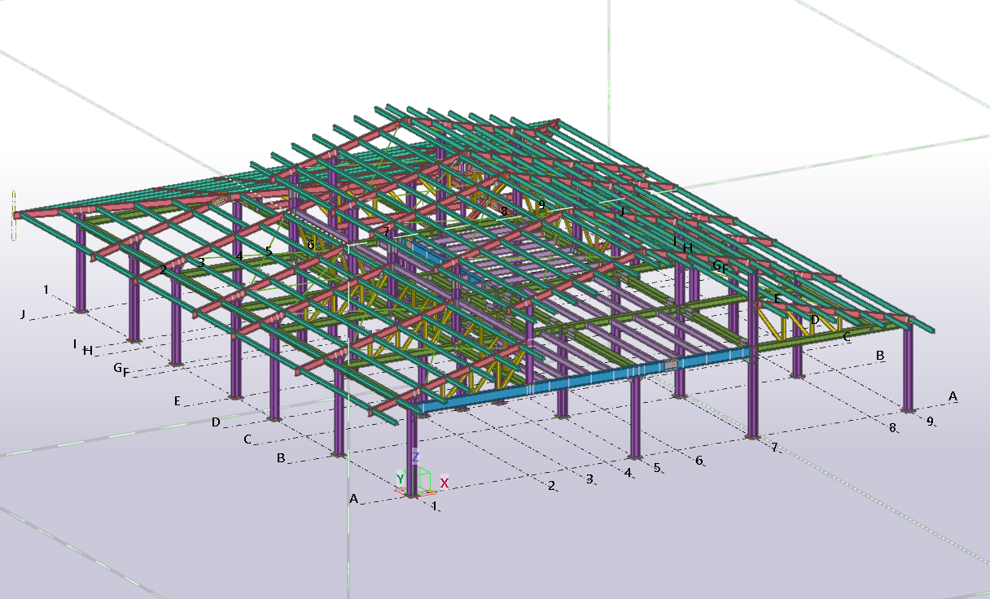990x599 pixels.
Task: Click grid label 9 on the front side
Action: pos(930,422)
